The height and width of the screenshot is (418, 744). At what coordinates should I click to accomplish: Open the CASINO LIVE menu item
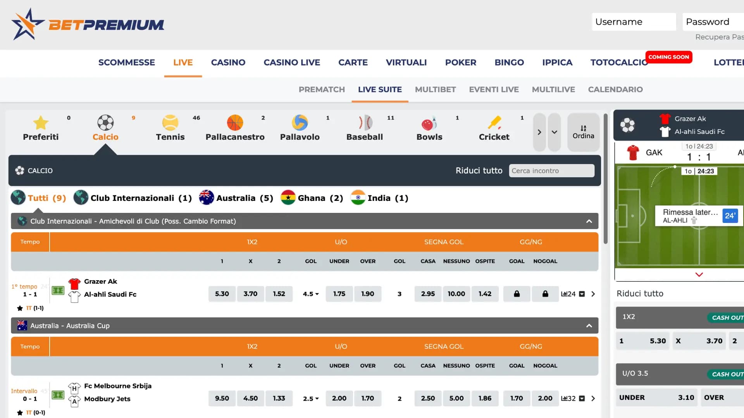click(292, 62)
